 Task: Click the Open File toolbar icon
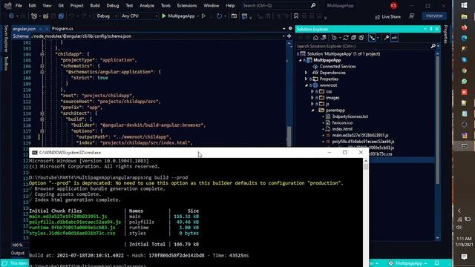tap(46, 16)
